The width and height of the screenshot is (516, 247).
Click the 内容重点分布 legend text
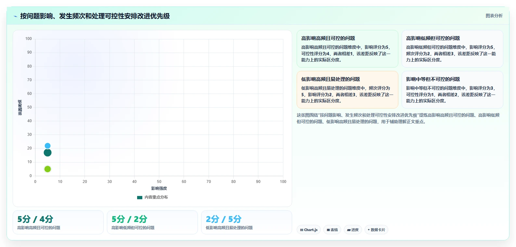pyautogui.click(x=156, y=197)
